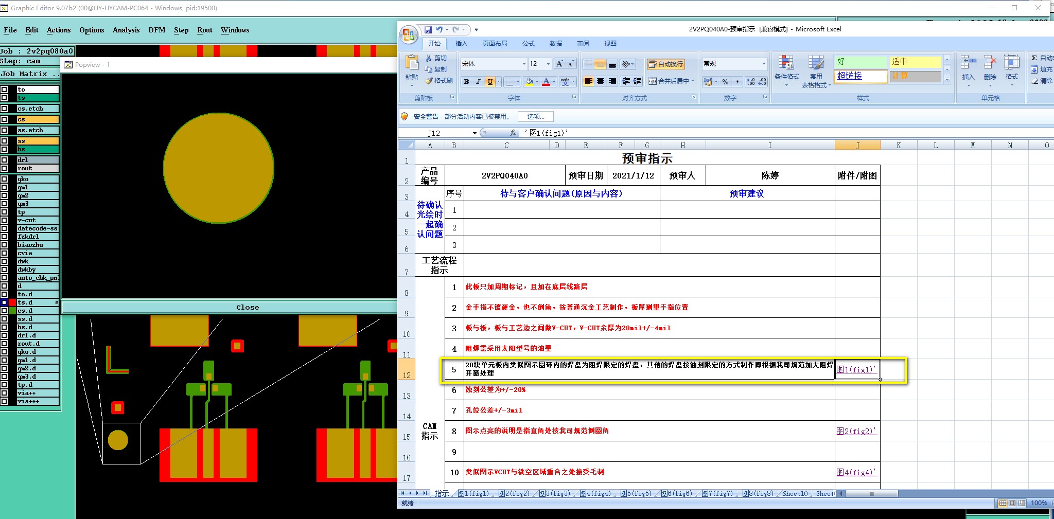The image size is (1054, 519).
Task: Open the font size 12 dropdown
Action: [548, 64]
